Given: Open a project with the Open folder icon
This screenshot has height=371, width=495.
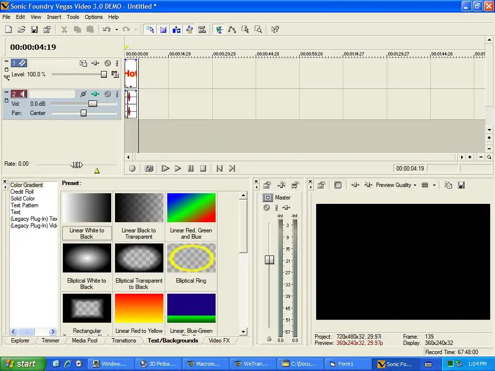Looking at the screenshot, I should [x=21, y=29].
